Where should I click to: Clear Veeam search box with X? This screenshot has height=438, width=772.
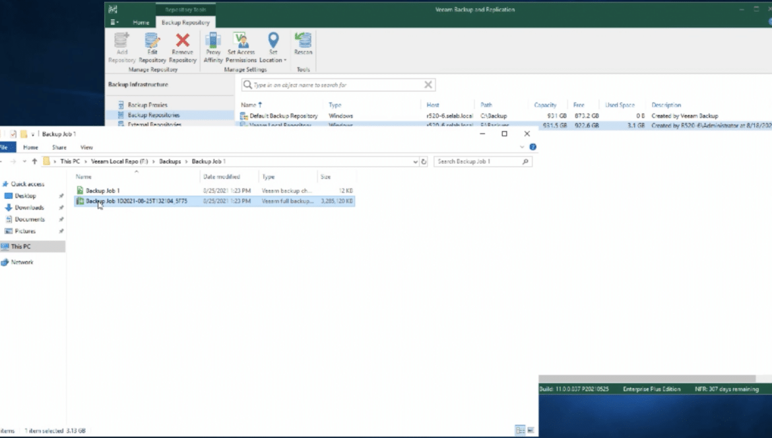tap(428, 85)
